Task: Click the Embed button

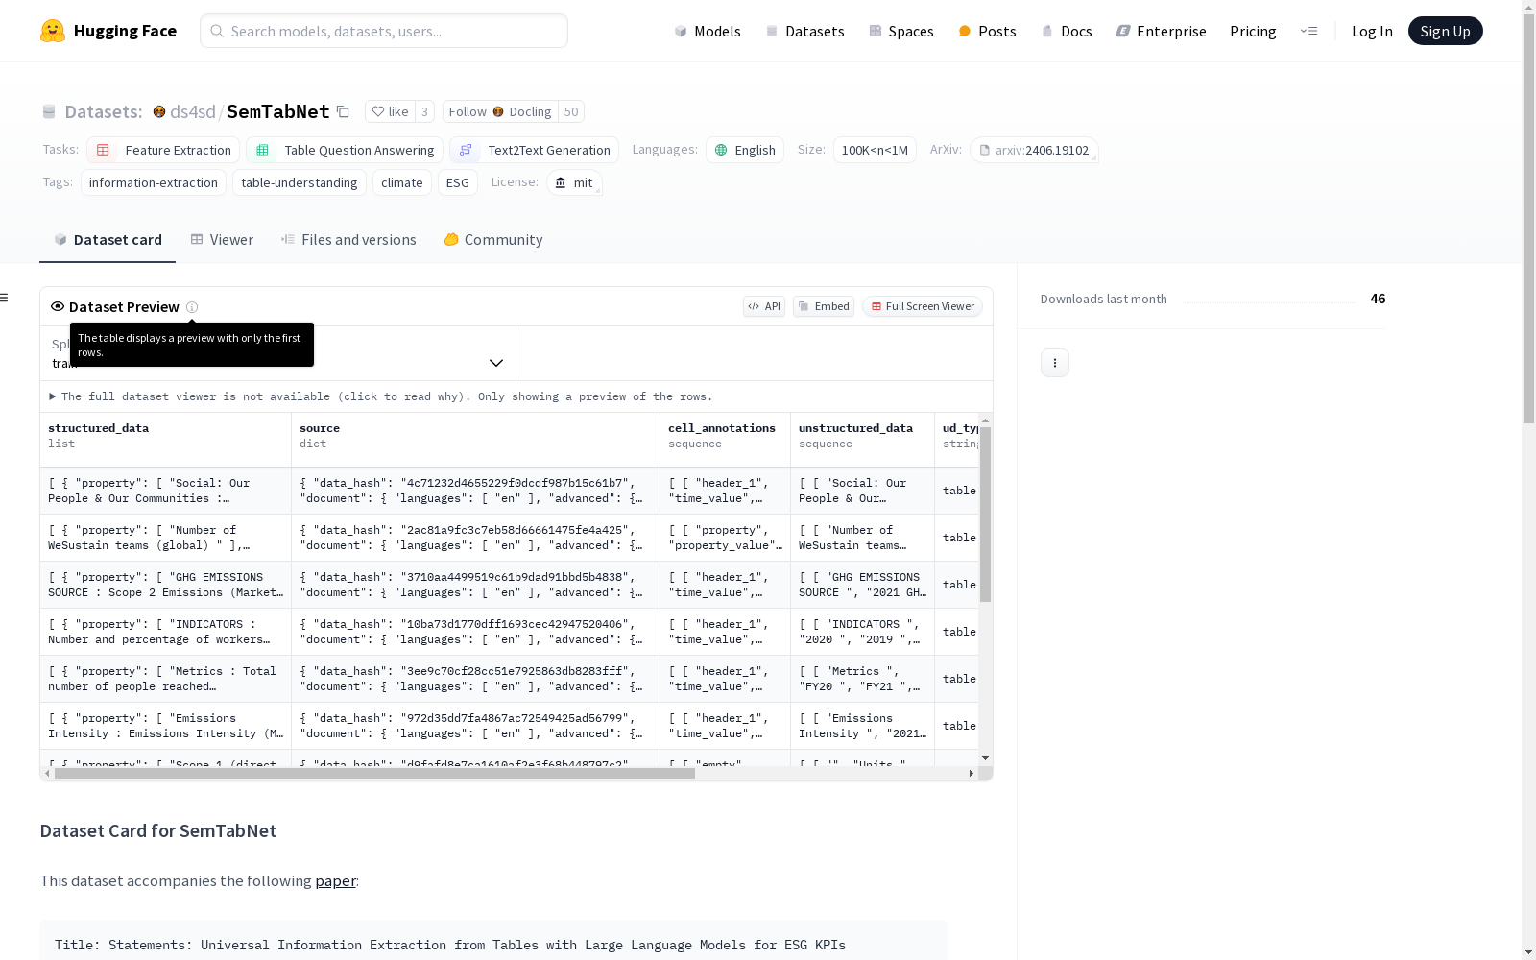Action: (x=824, y=306)
